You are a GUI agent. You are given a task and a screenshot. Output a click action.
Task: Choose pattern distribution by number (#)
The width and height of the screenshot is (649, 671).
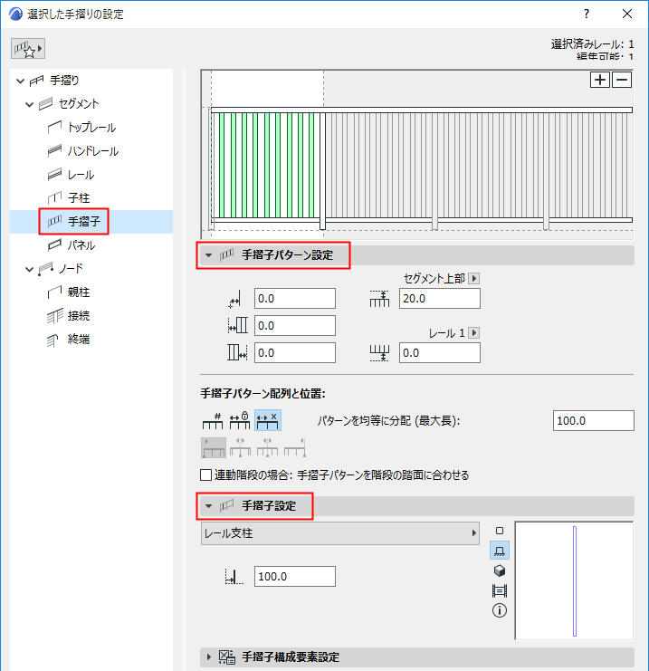pos(213,420)
